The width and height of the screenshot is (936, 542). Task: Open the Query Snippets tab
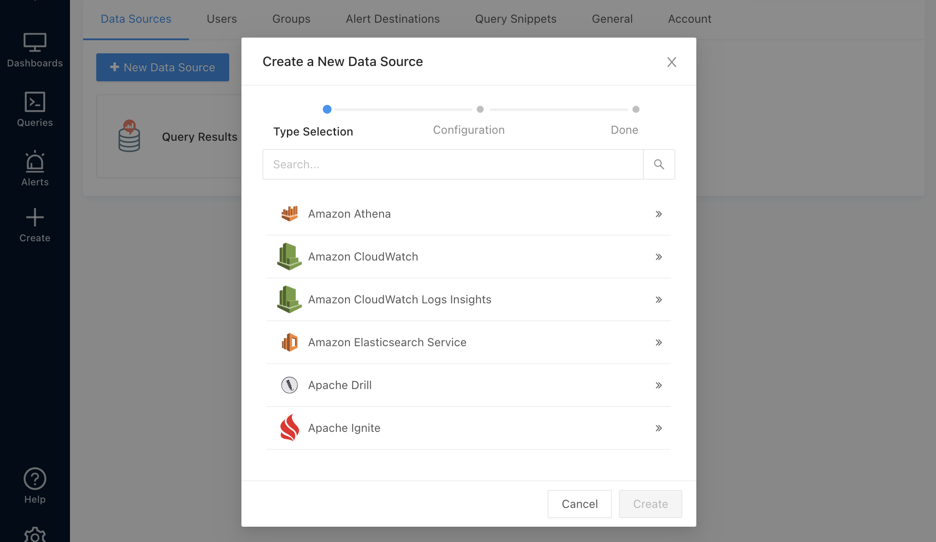pos(516,19)
